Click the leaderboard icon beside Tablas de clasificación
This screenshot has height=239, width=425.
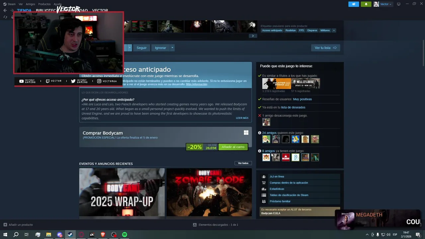tap(264, 195)
